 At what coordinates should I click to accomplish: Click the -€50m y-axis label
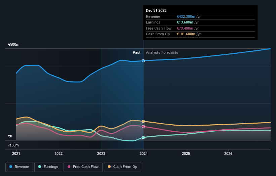tap(13, 145)
